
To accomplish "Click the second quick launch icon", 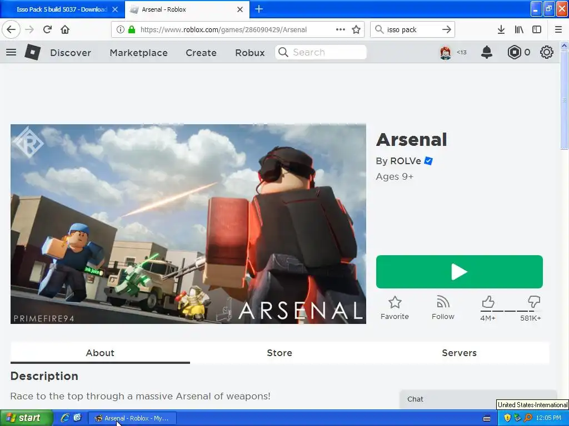I will point(77,418).
